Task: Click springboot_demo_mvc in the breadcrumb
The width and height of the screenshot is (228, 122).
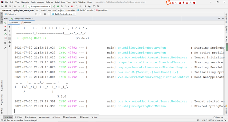Action: pos(24,10)
